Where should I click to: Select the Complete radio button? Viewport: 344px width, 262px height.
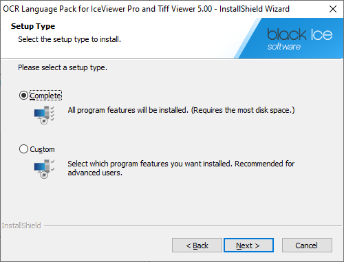[x=23, y=96]
